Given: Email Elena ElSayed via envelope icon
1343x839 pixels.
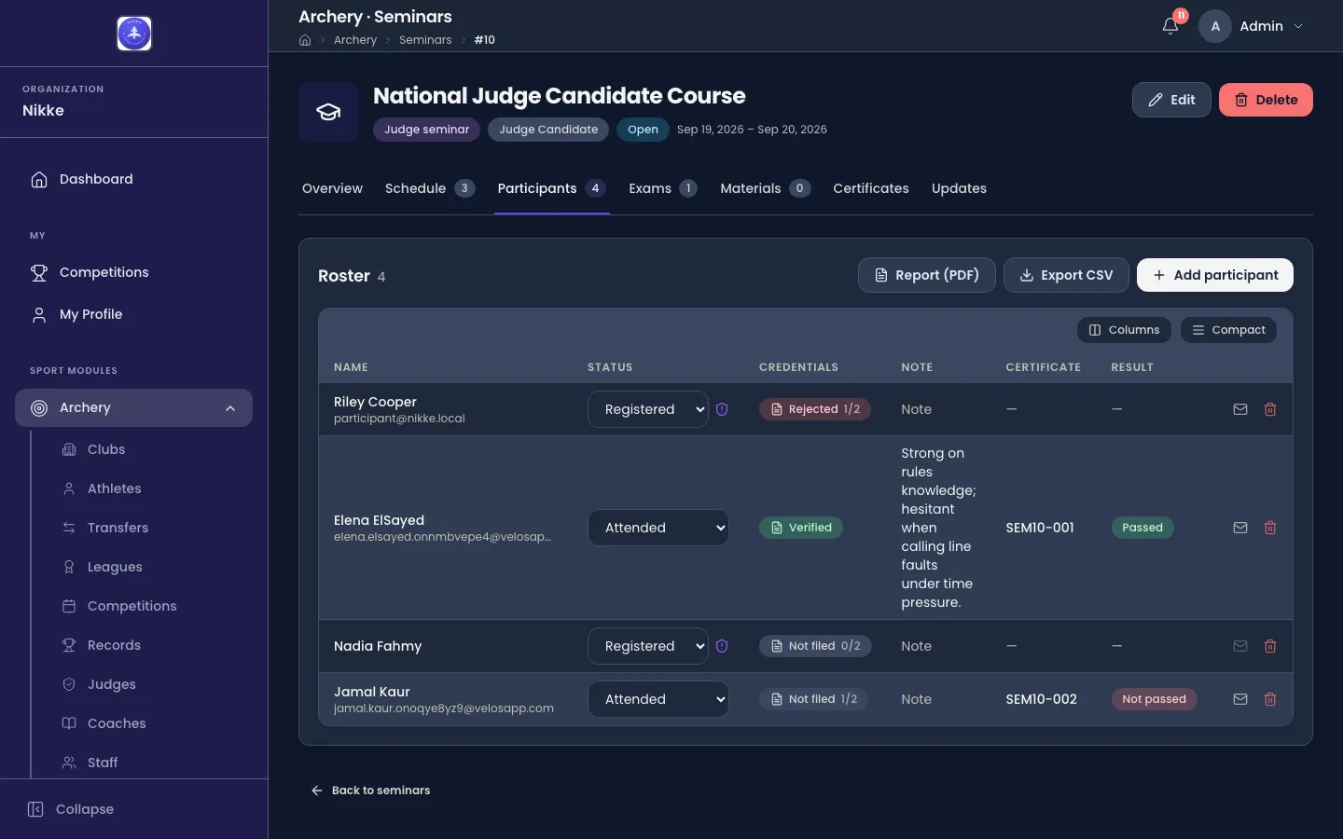Looking at the screenshot, I should (x=1240, y=528).
